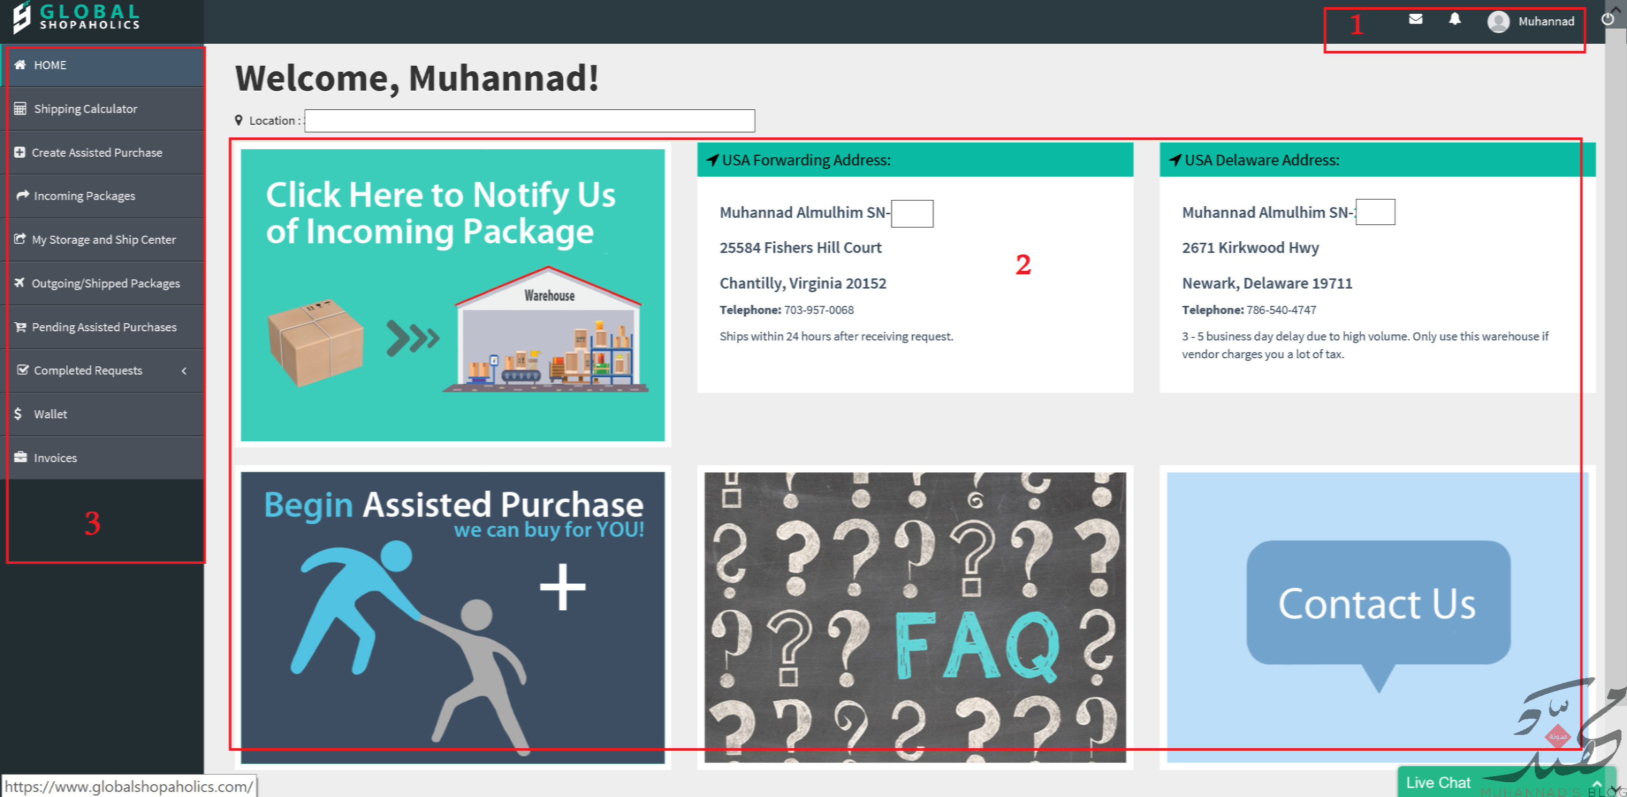
Task: Click the USA Forwarding Address header
Action: pos(915,160)
